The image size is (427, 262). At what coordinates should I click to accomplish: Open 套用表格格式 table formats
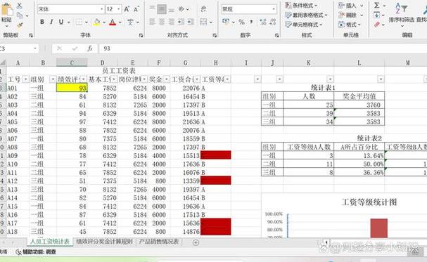click(x=307, y=15)
